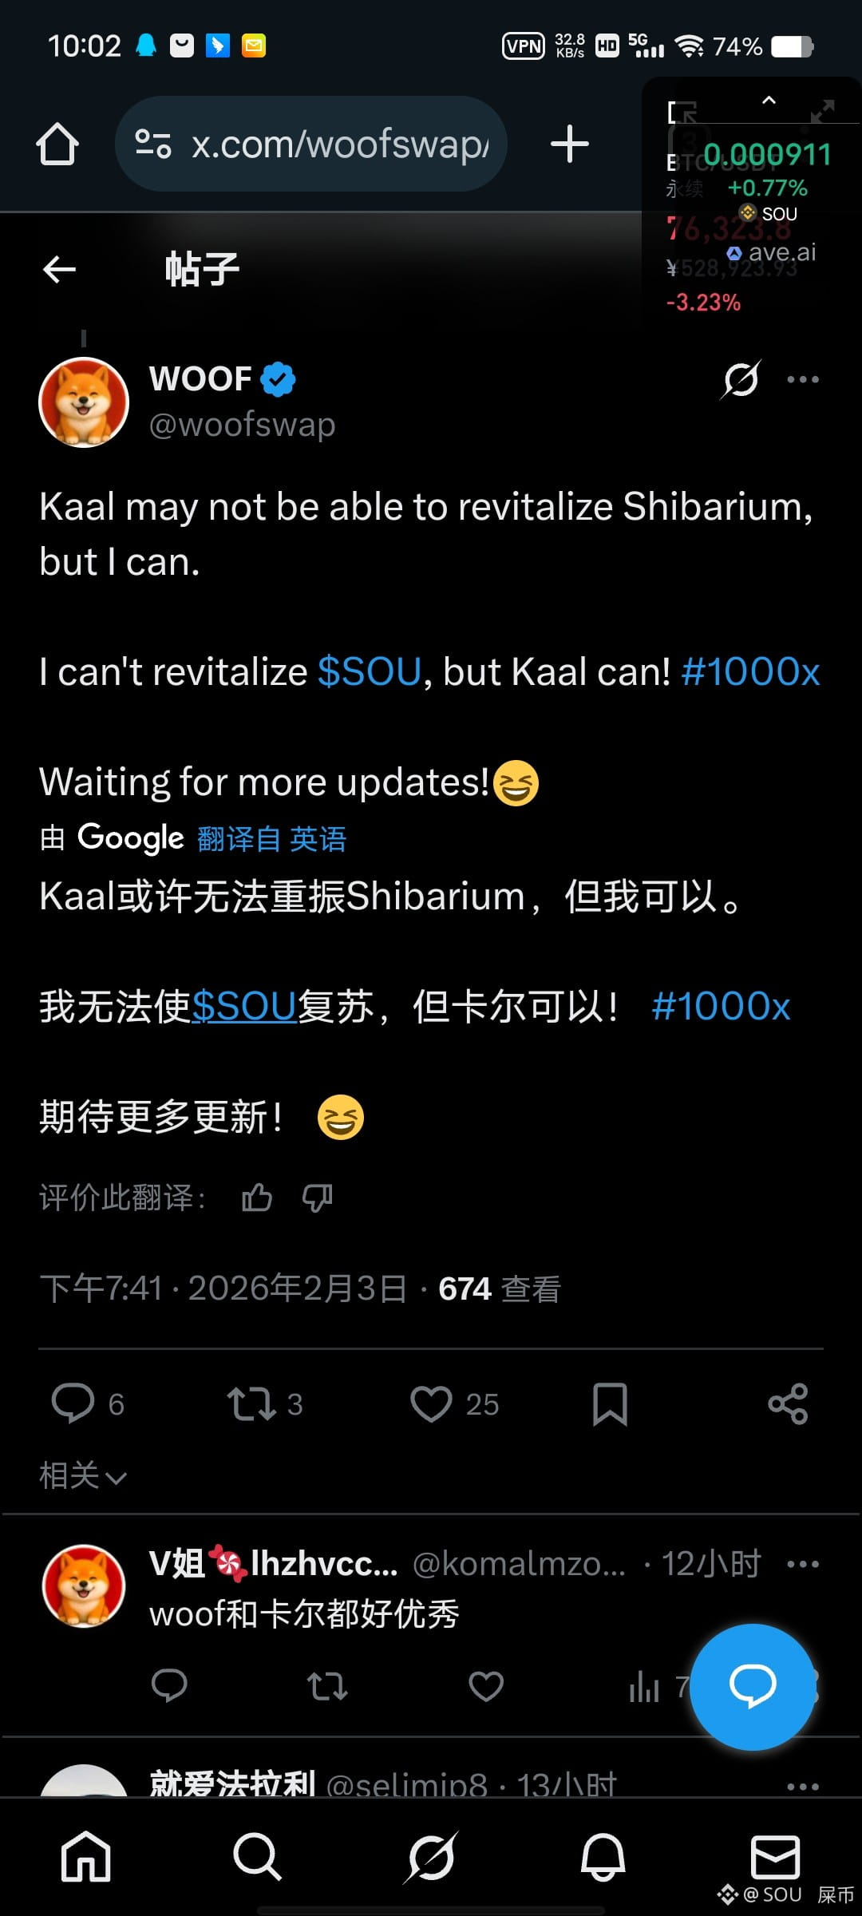Like the post with 25 hearts
The width and height of the screenshot is (862, 1916).
click(454, 1403)
